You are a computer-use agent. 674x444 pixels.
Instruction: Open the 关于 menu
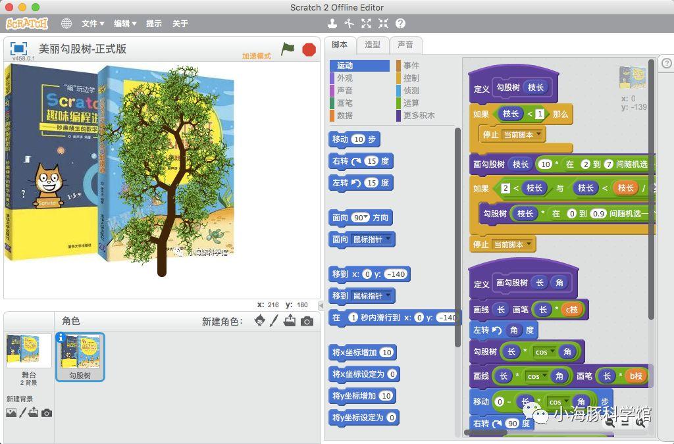coord(180,24)
